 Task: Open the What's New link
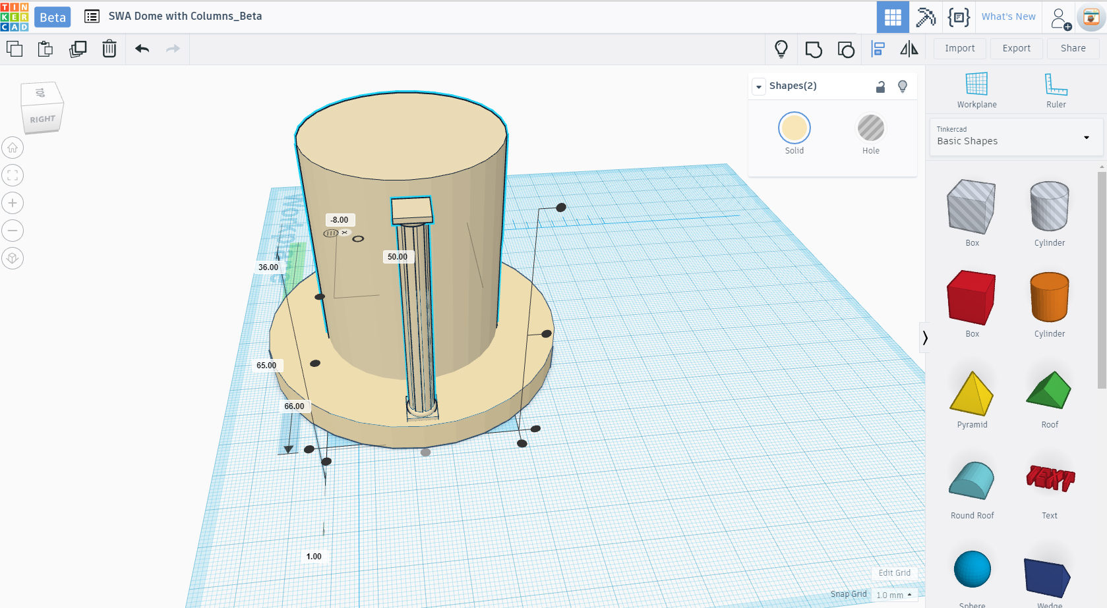tap(1008, 17)
